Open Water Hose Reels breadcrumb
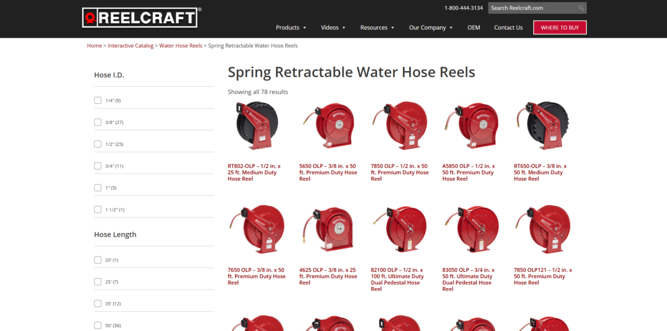The height and width of the screenshot is (331, 667). 181,46
